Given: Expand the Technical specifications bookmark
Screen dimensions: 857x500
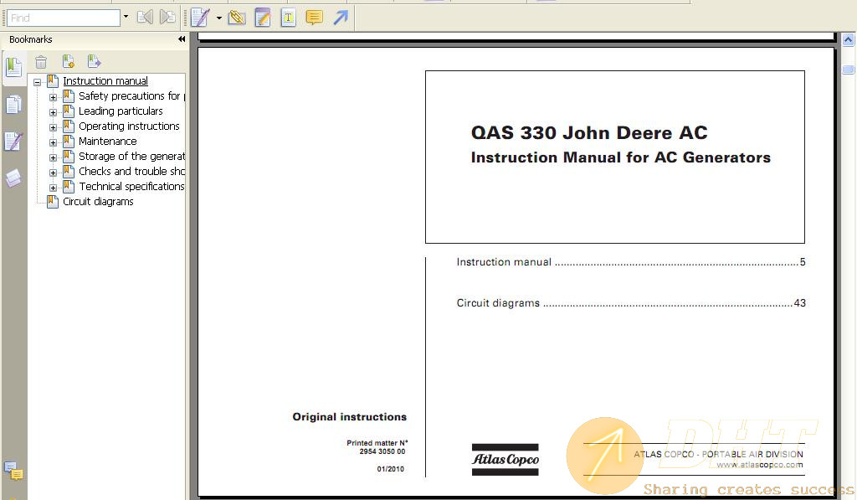Looking at the screenshot, I should [x=53, y=188].
